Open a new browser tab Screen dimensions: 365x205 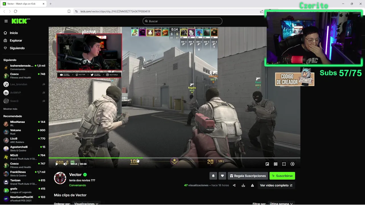50,4
